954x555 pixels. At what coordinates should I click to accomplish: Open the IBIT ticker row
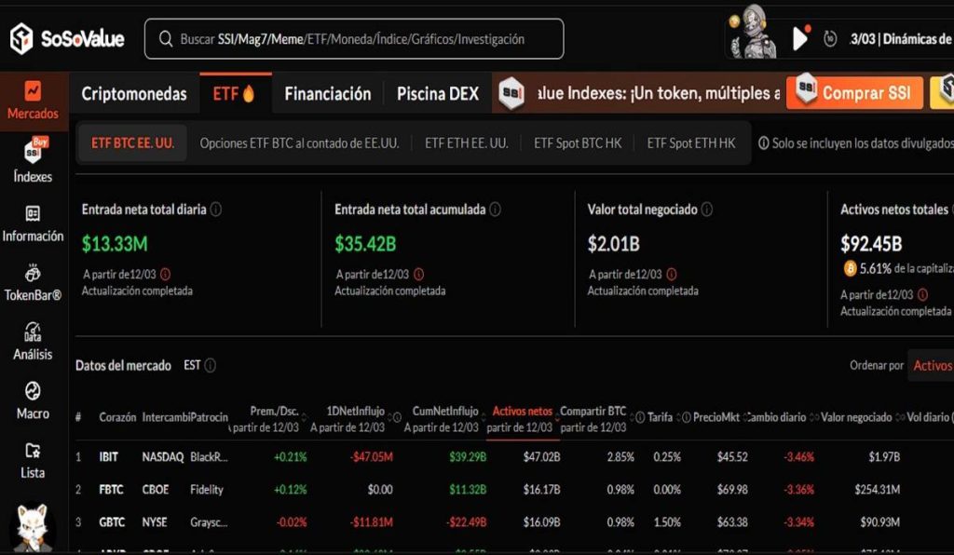(108, 456)
